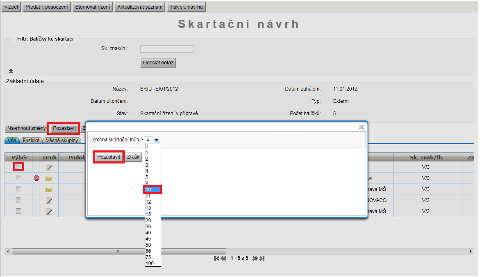Click the Druh column header
Screen dimensions: 480x277
pos(50,157)
